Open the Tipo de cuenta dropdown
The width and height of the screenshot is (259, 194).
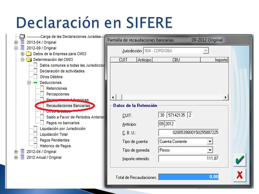(x=210, y=141)
